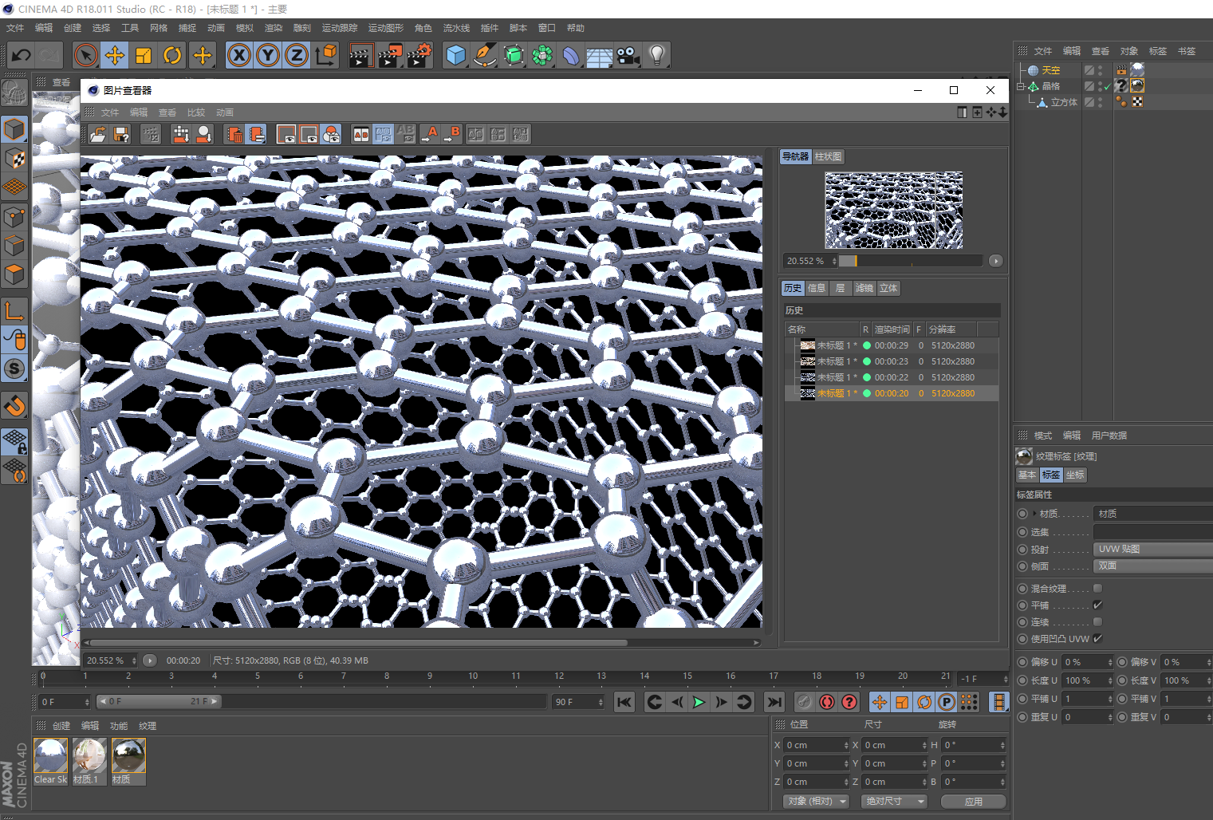Screen dimensions: 1213x820
Task: Open the spline pen tool
Action: pyautogui.click(x=484, y=55)
